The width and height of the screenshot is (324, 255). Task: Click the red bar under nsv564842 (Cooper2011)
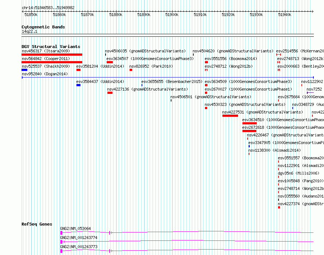(x=52, y=62)
